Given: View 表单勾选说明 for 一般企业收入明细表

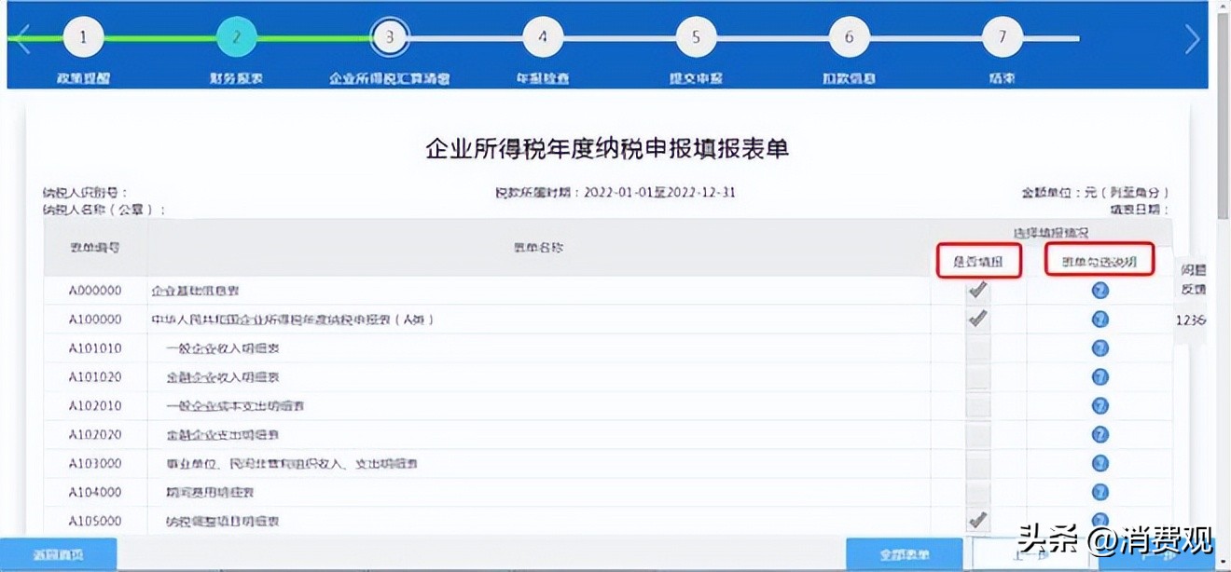Looking at the screenshot, I should 1099,347.
